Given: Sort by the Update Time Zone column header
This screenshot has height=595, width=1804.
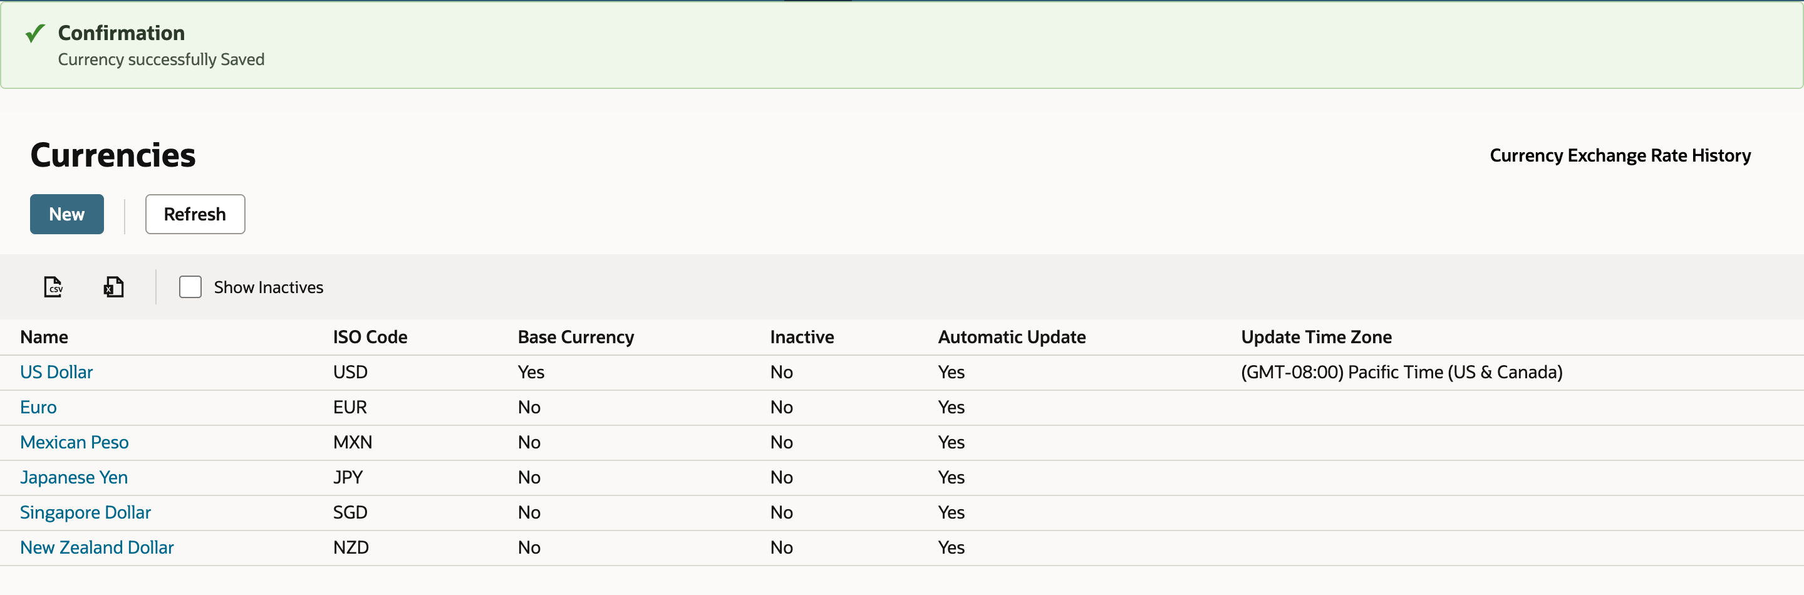Looking at the screenshot, I should click(x=1317, y=338).
